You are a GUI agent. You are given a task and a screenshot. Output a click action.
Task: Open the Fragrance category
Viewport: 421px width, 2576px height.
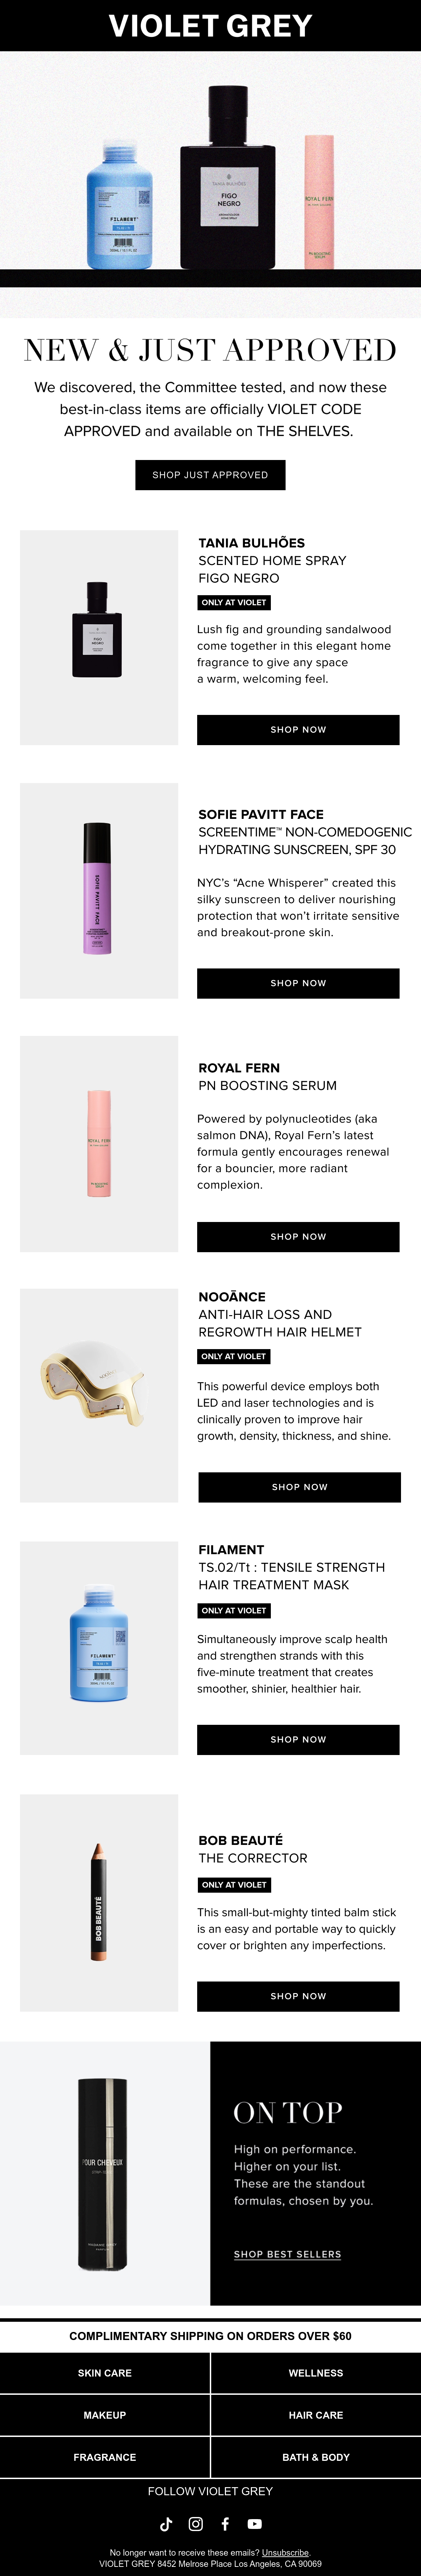(x=105, y=2456)
